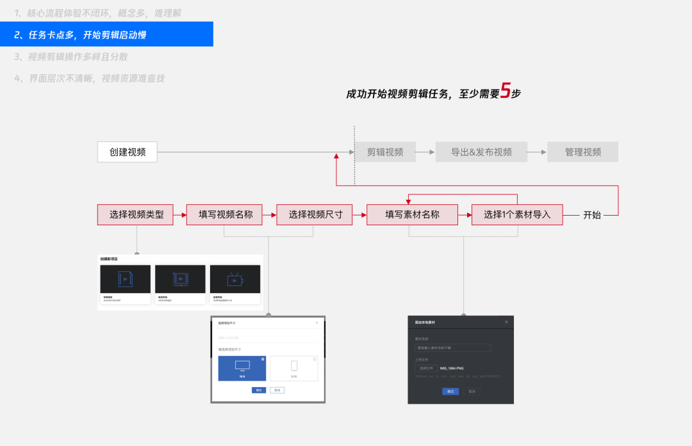This screenshot has width=692, height=446.
Task: Click the 创建视频 flow box
Action: [x=127, y=152]
